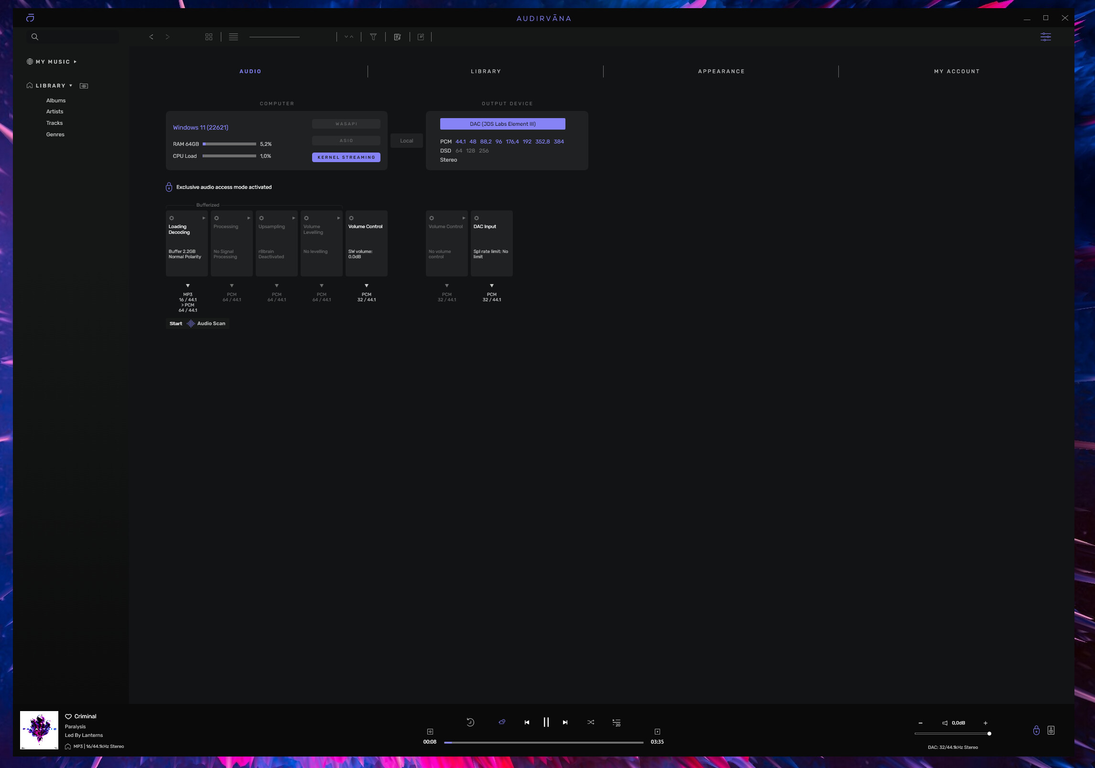Open the DAC Input gear icon
Image resolution: width=1095 pixels, height=768 pixels.
point(477,218)
